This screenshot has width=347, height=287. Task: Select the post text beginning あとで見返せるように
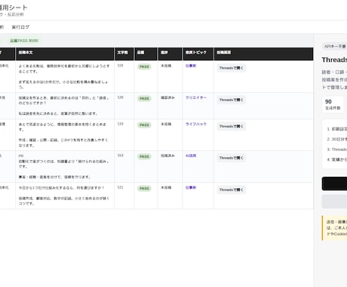pos(63,134)
